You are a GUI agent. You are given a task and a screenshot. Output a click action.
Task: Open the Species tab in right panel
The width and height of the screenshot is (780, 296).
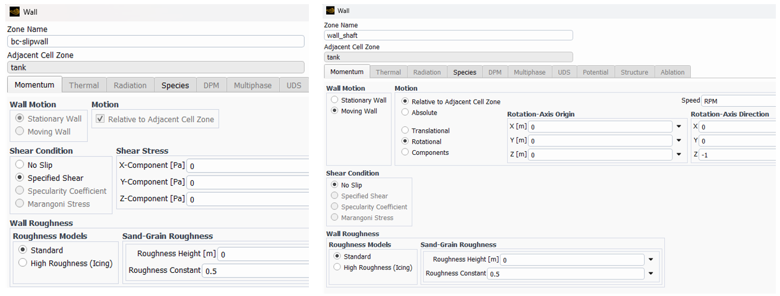[x=465, y=72]
